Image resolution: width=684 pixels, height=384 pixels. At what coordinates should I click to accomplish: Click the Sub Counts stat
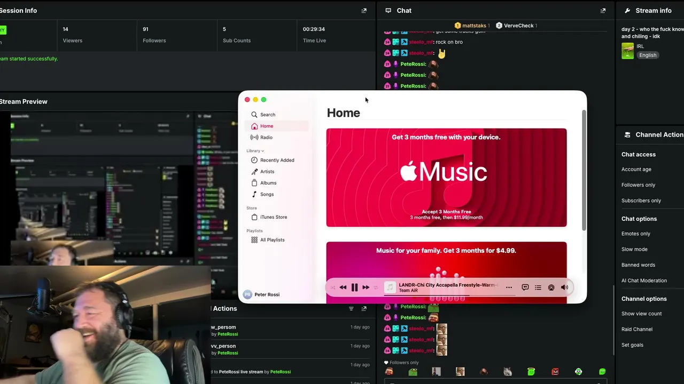click(237, 35)
